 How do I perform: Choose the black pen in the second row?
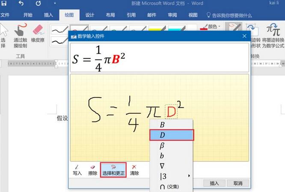tap(59, 41)
